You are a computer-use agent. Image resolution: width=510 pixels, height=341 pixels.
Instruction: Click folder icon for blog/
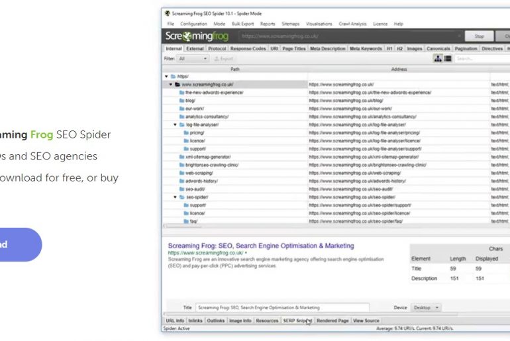[182, 101]
